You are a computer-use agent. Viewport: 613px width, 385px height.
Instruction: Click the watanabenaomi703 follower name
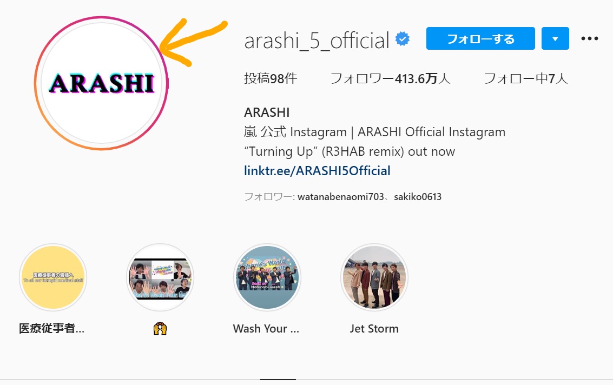click(341, 197)
